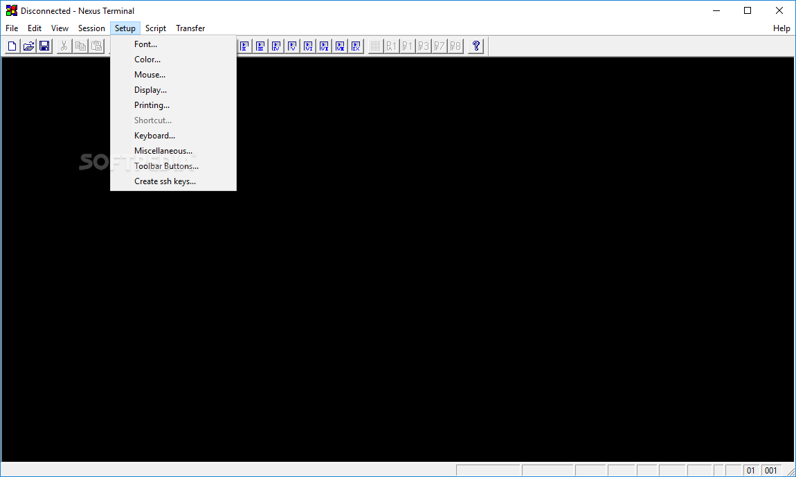Run script button V in toolbar
This screenshot has height=477, width=796.
click(292, 46)
